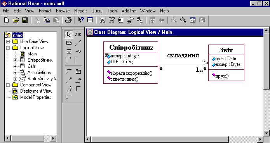
Task: Collapse the Logical View folder
Action: pyautogui.click(x=8, y=48)
